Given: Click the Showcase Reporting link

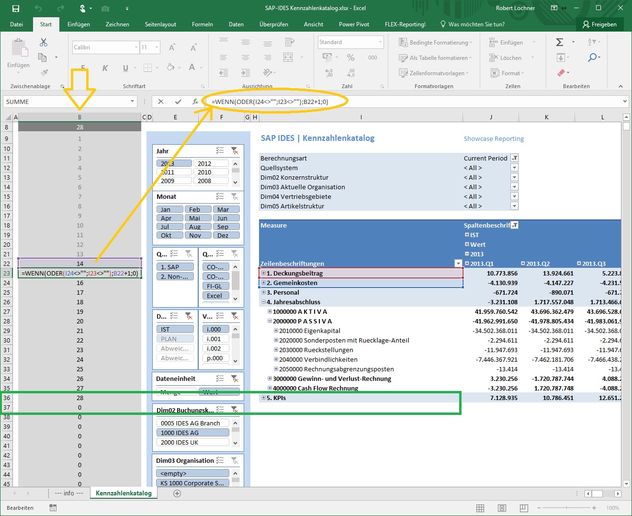Looking at the screenshot, I should pyautogui.click(x=494, y=138).
